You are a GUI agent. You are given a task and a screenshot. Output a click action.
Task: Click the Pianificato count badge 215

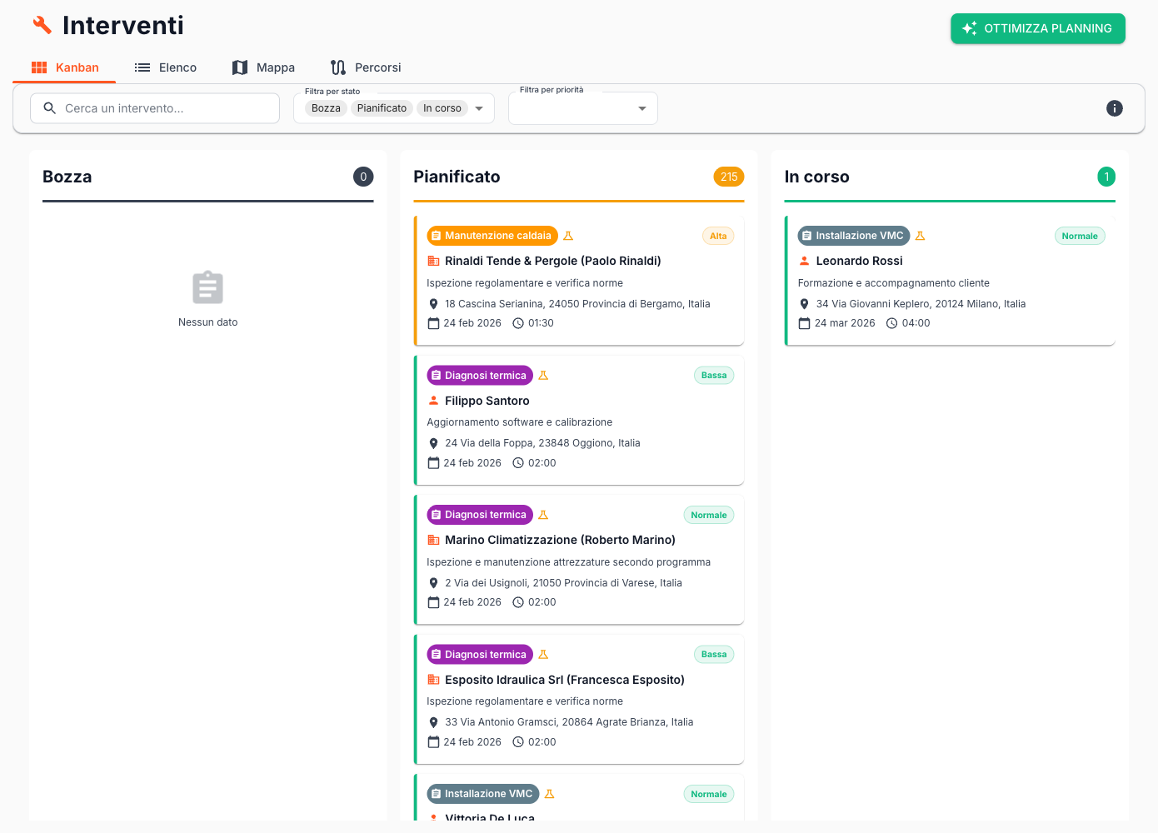click(728, 177)
